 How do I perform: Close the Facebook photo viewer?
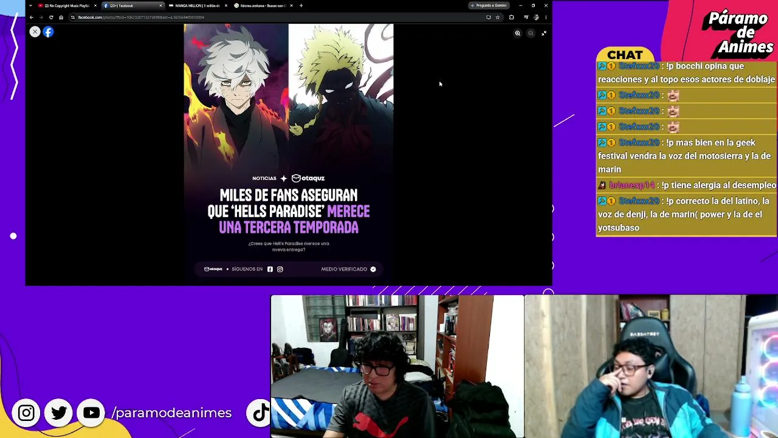coord(35,32)
